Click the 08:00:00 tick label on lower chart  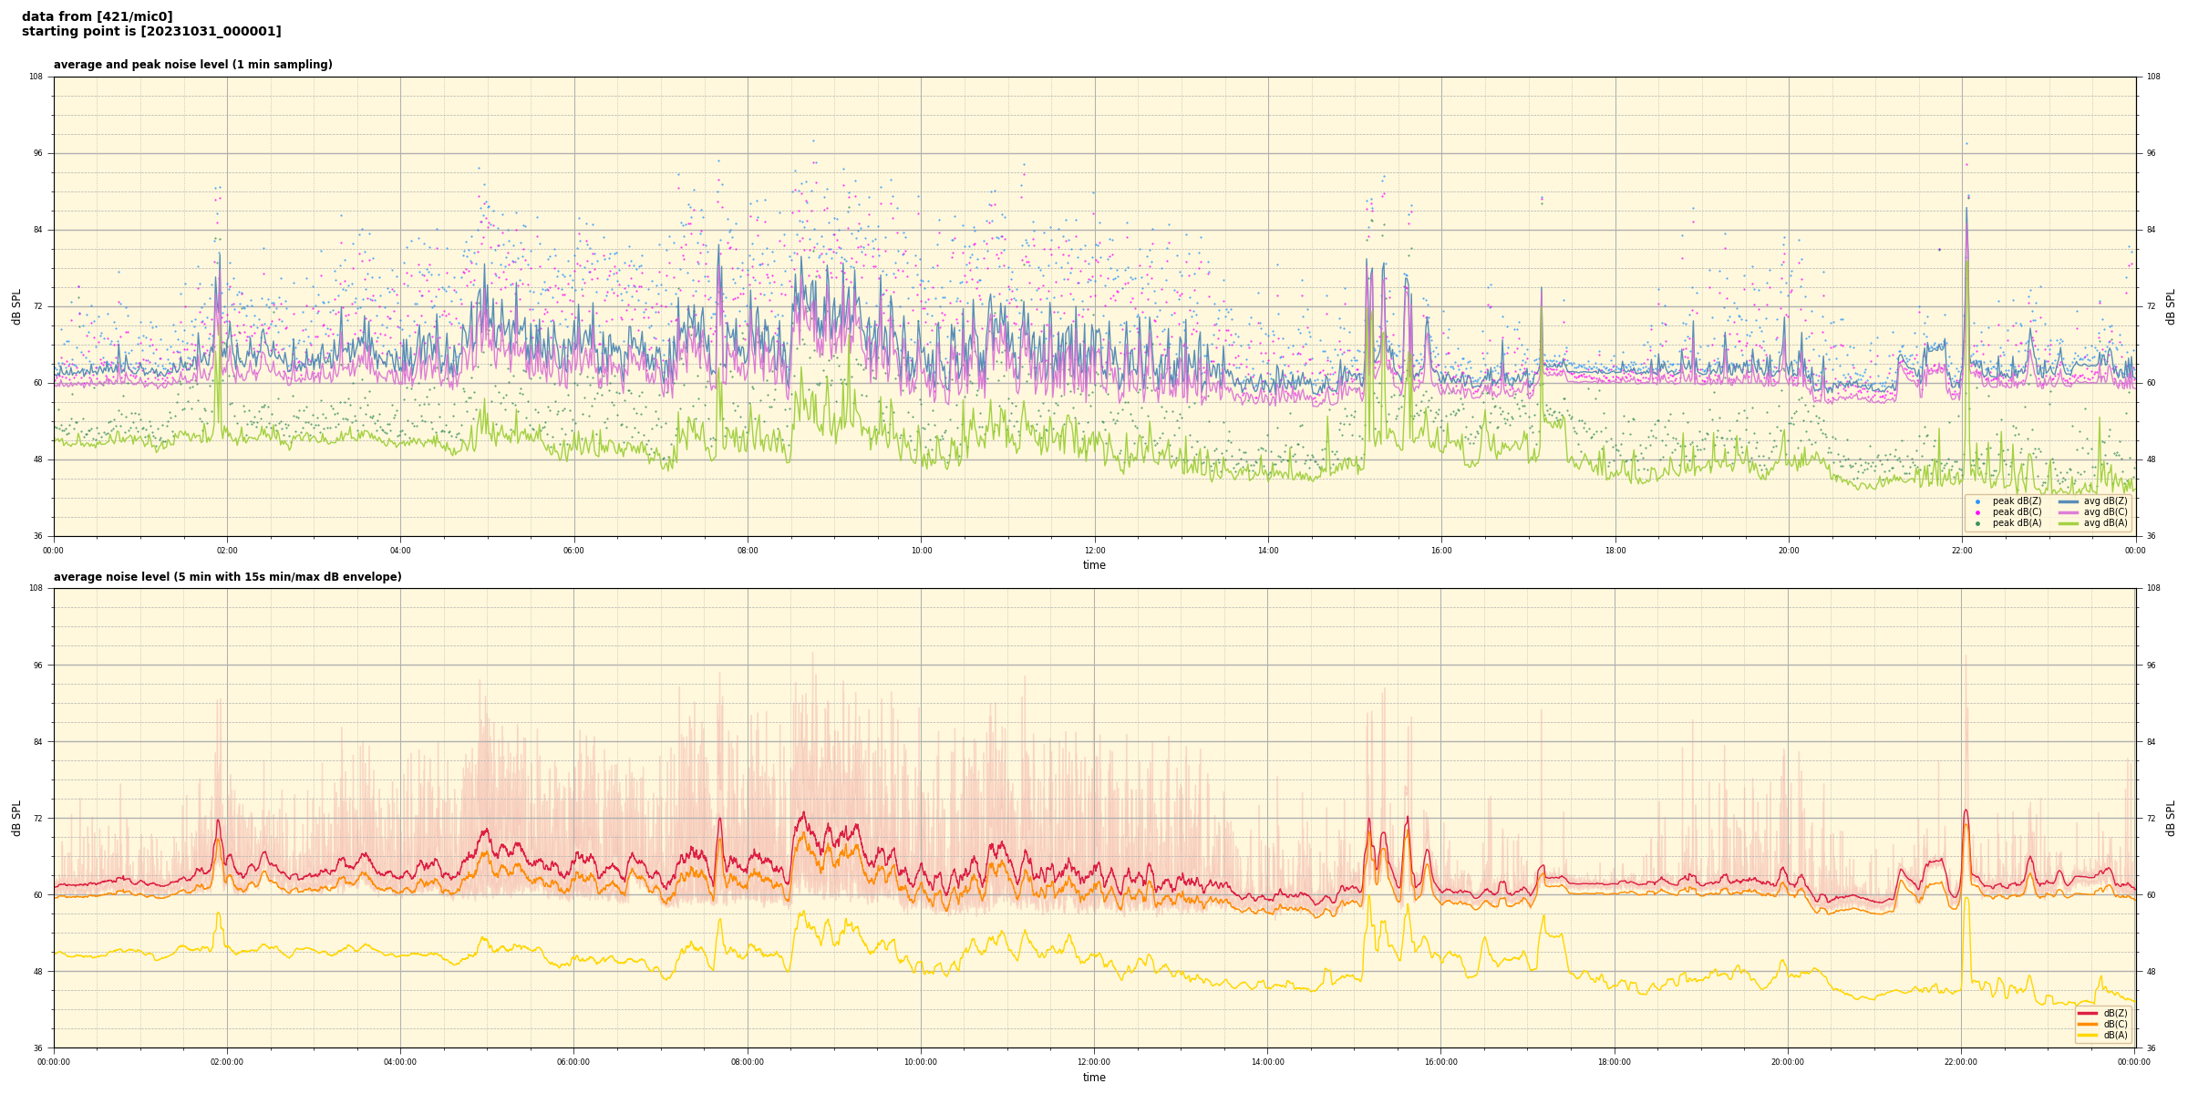[748, 1062]
